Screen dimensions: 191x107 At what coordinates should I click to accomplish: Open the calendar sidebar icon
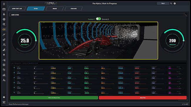click(4, 65)
